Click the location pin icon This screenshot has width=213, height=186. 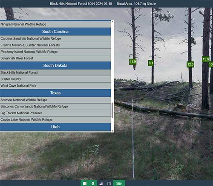(93, 183)
